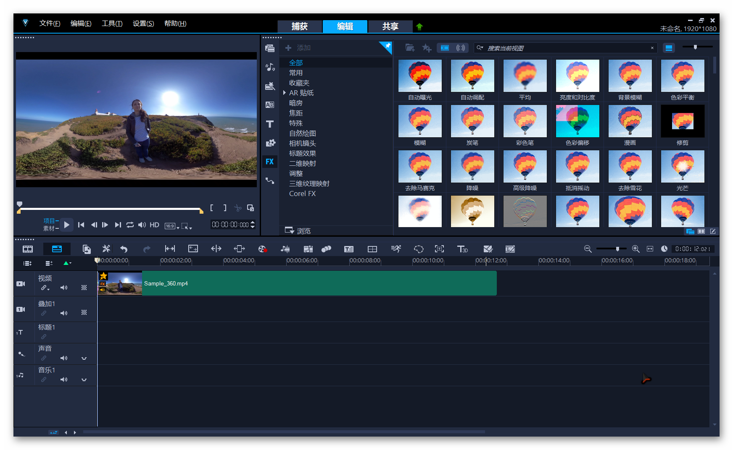Viewport: 733px width, 450px height.
Task: Open the green chapter/cue point dropdown
Action: [67, 263]
